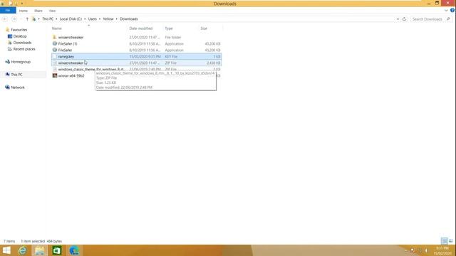Switch to the Home ribbon tab
This screenshot has height=256, width=456.
pyautogui.click(x=24, y=11)
